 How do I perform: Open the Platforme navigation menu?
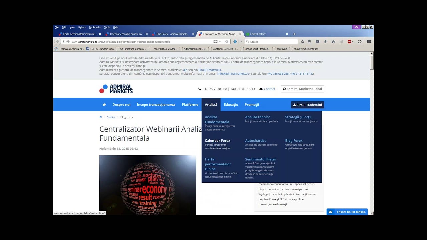pos(190,105)
